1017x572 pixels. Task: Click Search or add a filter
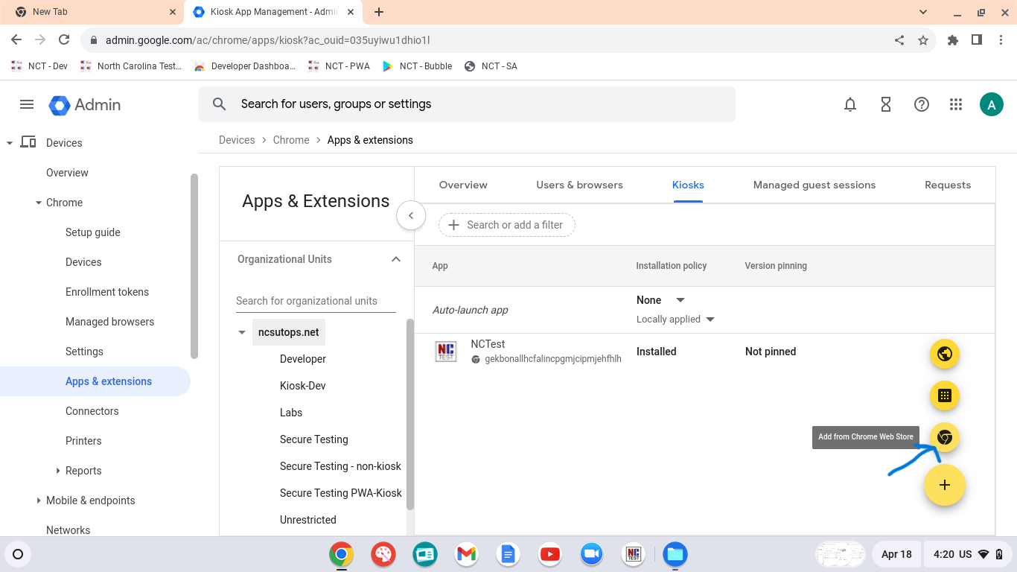(x=507, y=225)
